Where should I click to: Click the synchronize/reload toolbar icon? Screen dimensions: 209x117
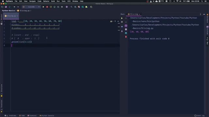(x=9, y=7)
